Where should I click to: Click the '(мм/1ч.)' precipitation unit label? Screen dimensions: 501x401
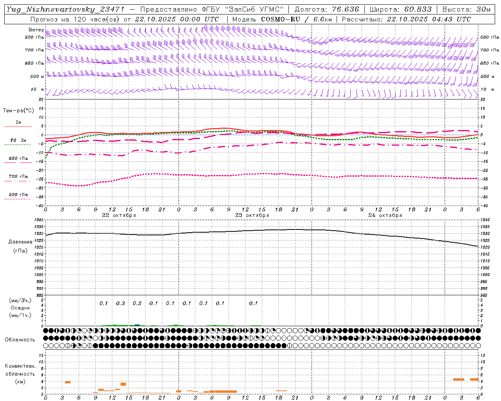click(20, 315)
